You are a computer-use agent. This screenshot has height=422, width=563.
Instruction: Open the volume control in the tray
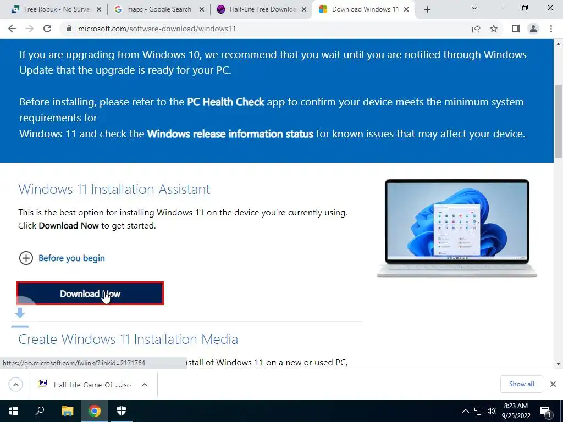pyautogui.click(x=492, y=411)
